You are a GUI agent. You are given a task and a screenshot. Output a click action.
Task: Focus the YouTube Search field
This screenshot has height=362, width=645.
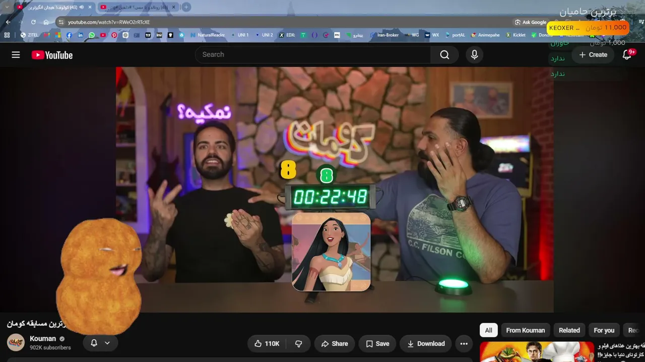pos(313,55)
